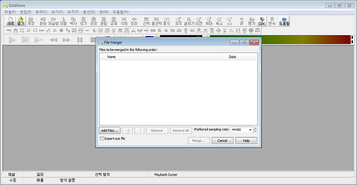This screenshot has width=357, height=185.
Task: Click the 저장 (Save) toolbar icon
Action: click(x=31, y=21)
